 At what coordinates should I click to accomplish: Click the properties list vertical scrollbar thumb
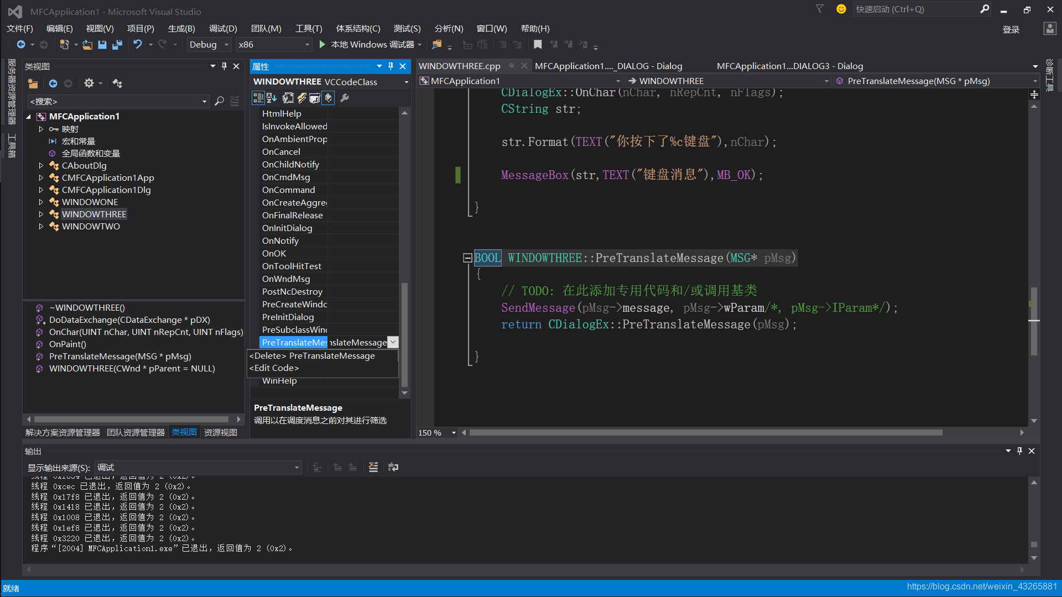(x=404, y=334)
